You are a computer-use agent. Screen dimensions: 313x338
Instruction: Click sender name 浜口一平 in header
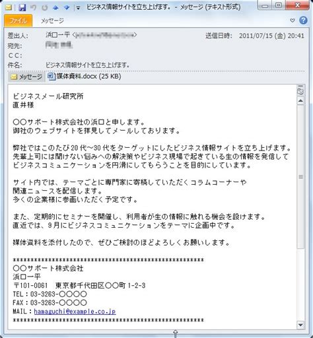(x=57, y=35)
